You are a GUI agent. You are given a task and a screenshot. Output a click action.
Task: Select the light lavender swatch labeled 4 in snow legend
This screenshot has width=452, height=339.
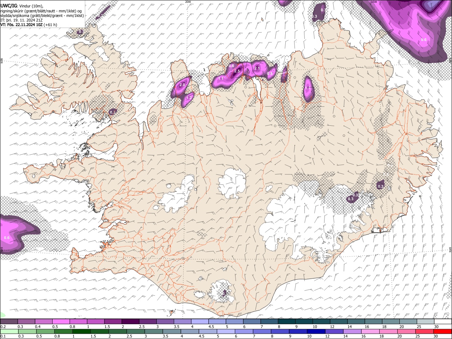click(199, 321)
